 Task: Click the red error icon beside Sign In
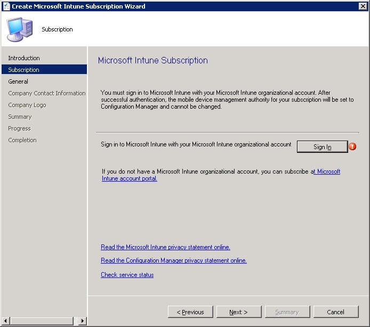click(x=352, y=146)
